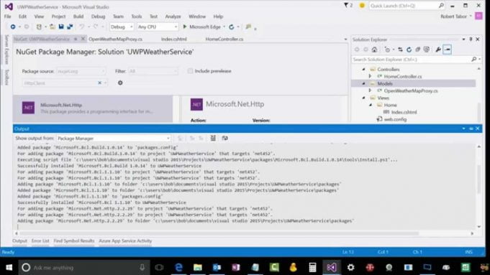Toggle the Include prerelease checkbox
The height and width of the screenshot is (275, 490).
(x=190, y=71)
